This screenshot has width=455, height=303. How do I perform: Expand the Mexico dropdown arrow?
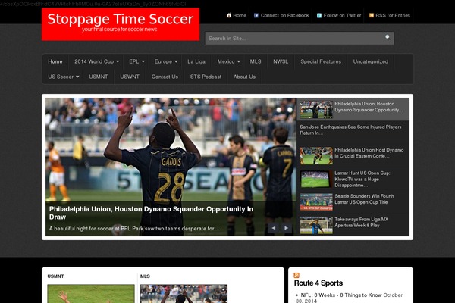pyautogui.click(x=239, y=62)
